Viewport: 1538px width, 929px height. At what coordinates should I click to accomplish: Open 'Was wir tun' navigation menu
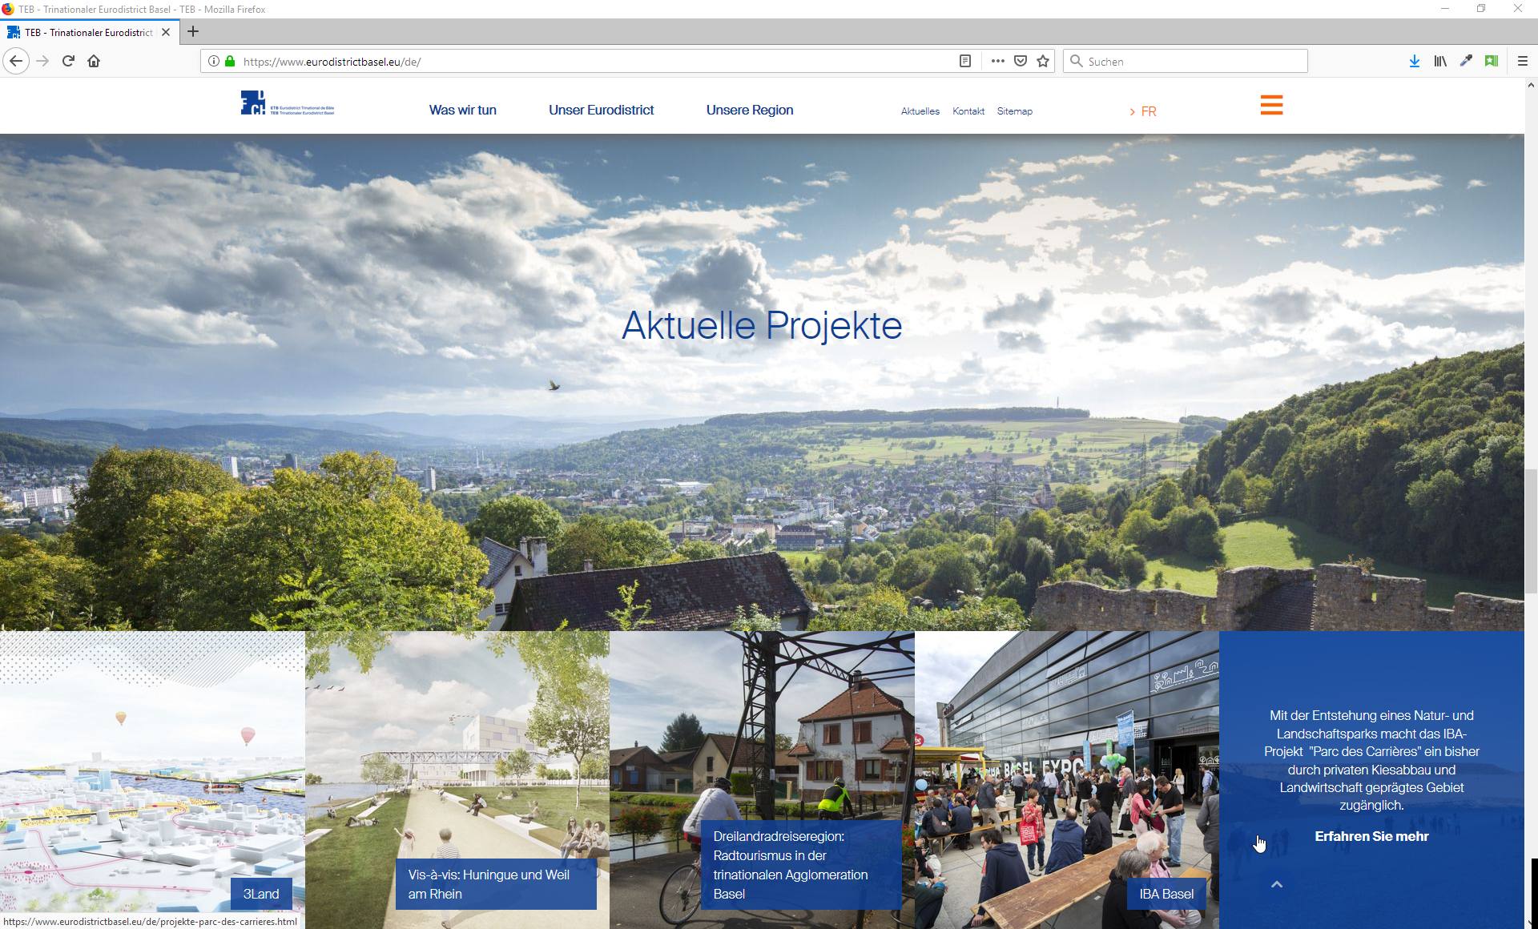[462, 110]
